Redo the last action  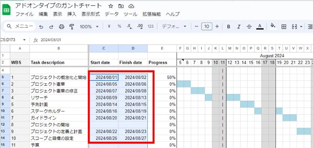click(51, 27)
